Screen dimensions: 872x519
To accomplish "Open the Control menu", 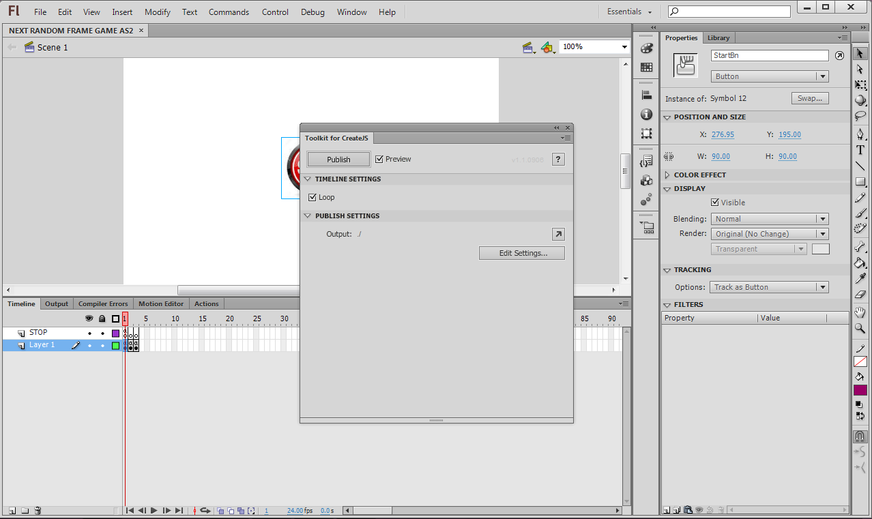I will pyautogui.click(x=275, y=12).
